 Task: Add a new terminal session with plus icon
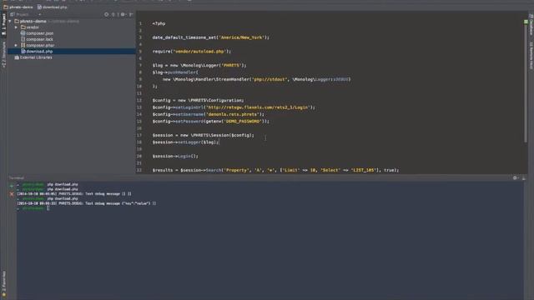click(x=12, y=186)
